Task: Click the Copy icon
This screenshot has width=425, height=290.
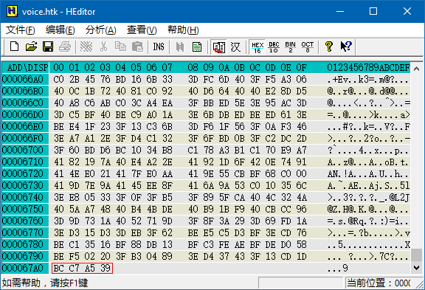Action: pos(120,46)
